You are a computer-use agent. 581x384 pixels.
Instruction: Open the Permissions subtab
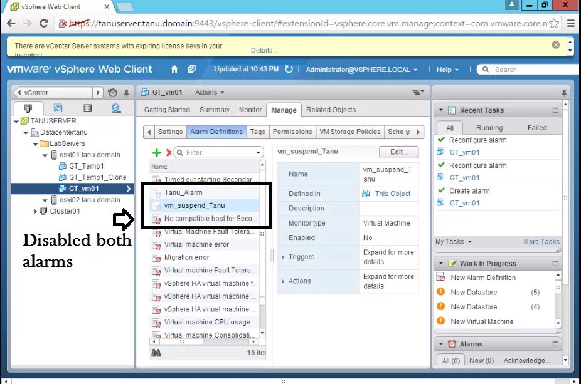pos(292,132)
